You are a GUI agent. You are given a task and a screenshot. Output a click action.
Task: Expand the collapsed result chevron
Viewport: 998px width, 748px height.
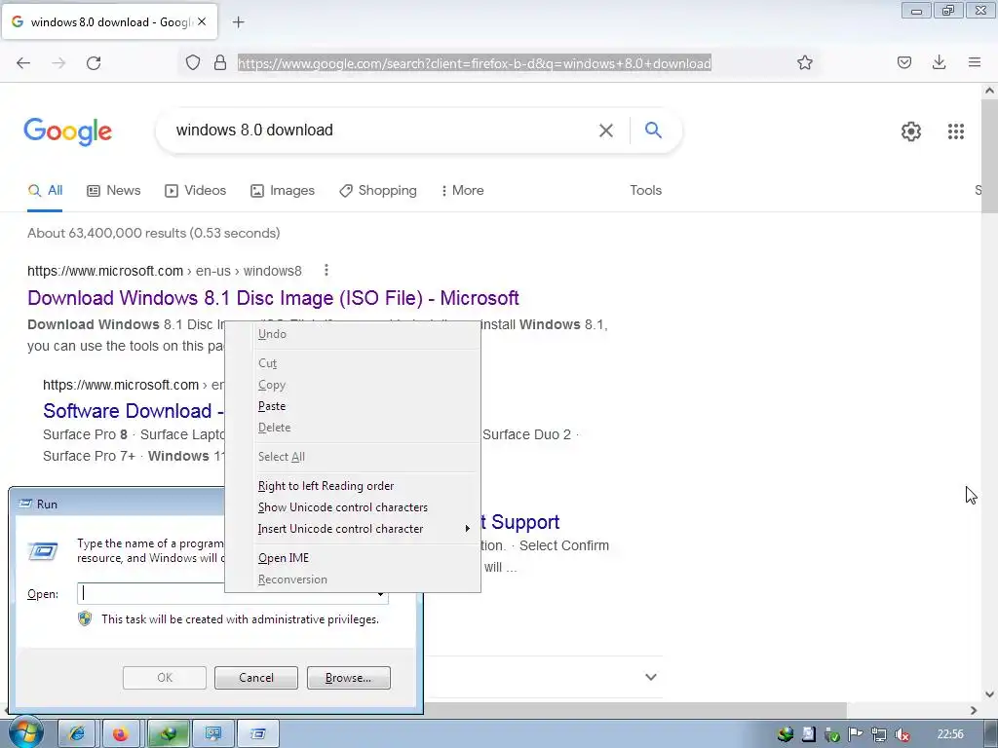click(x=650, y=677)
